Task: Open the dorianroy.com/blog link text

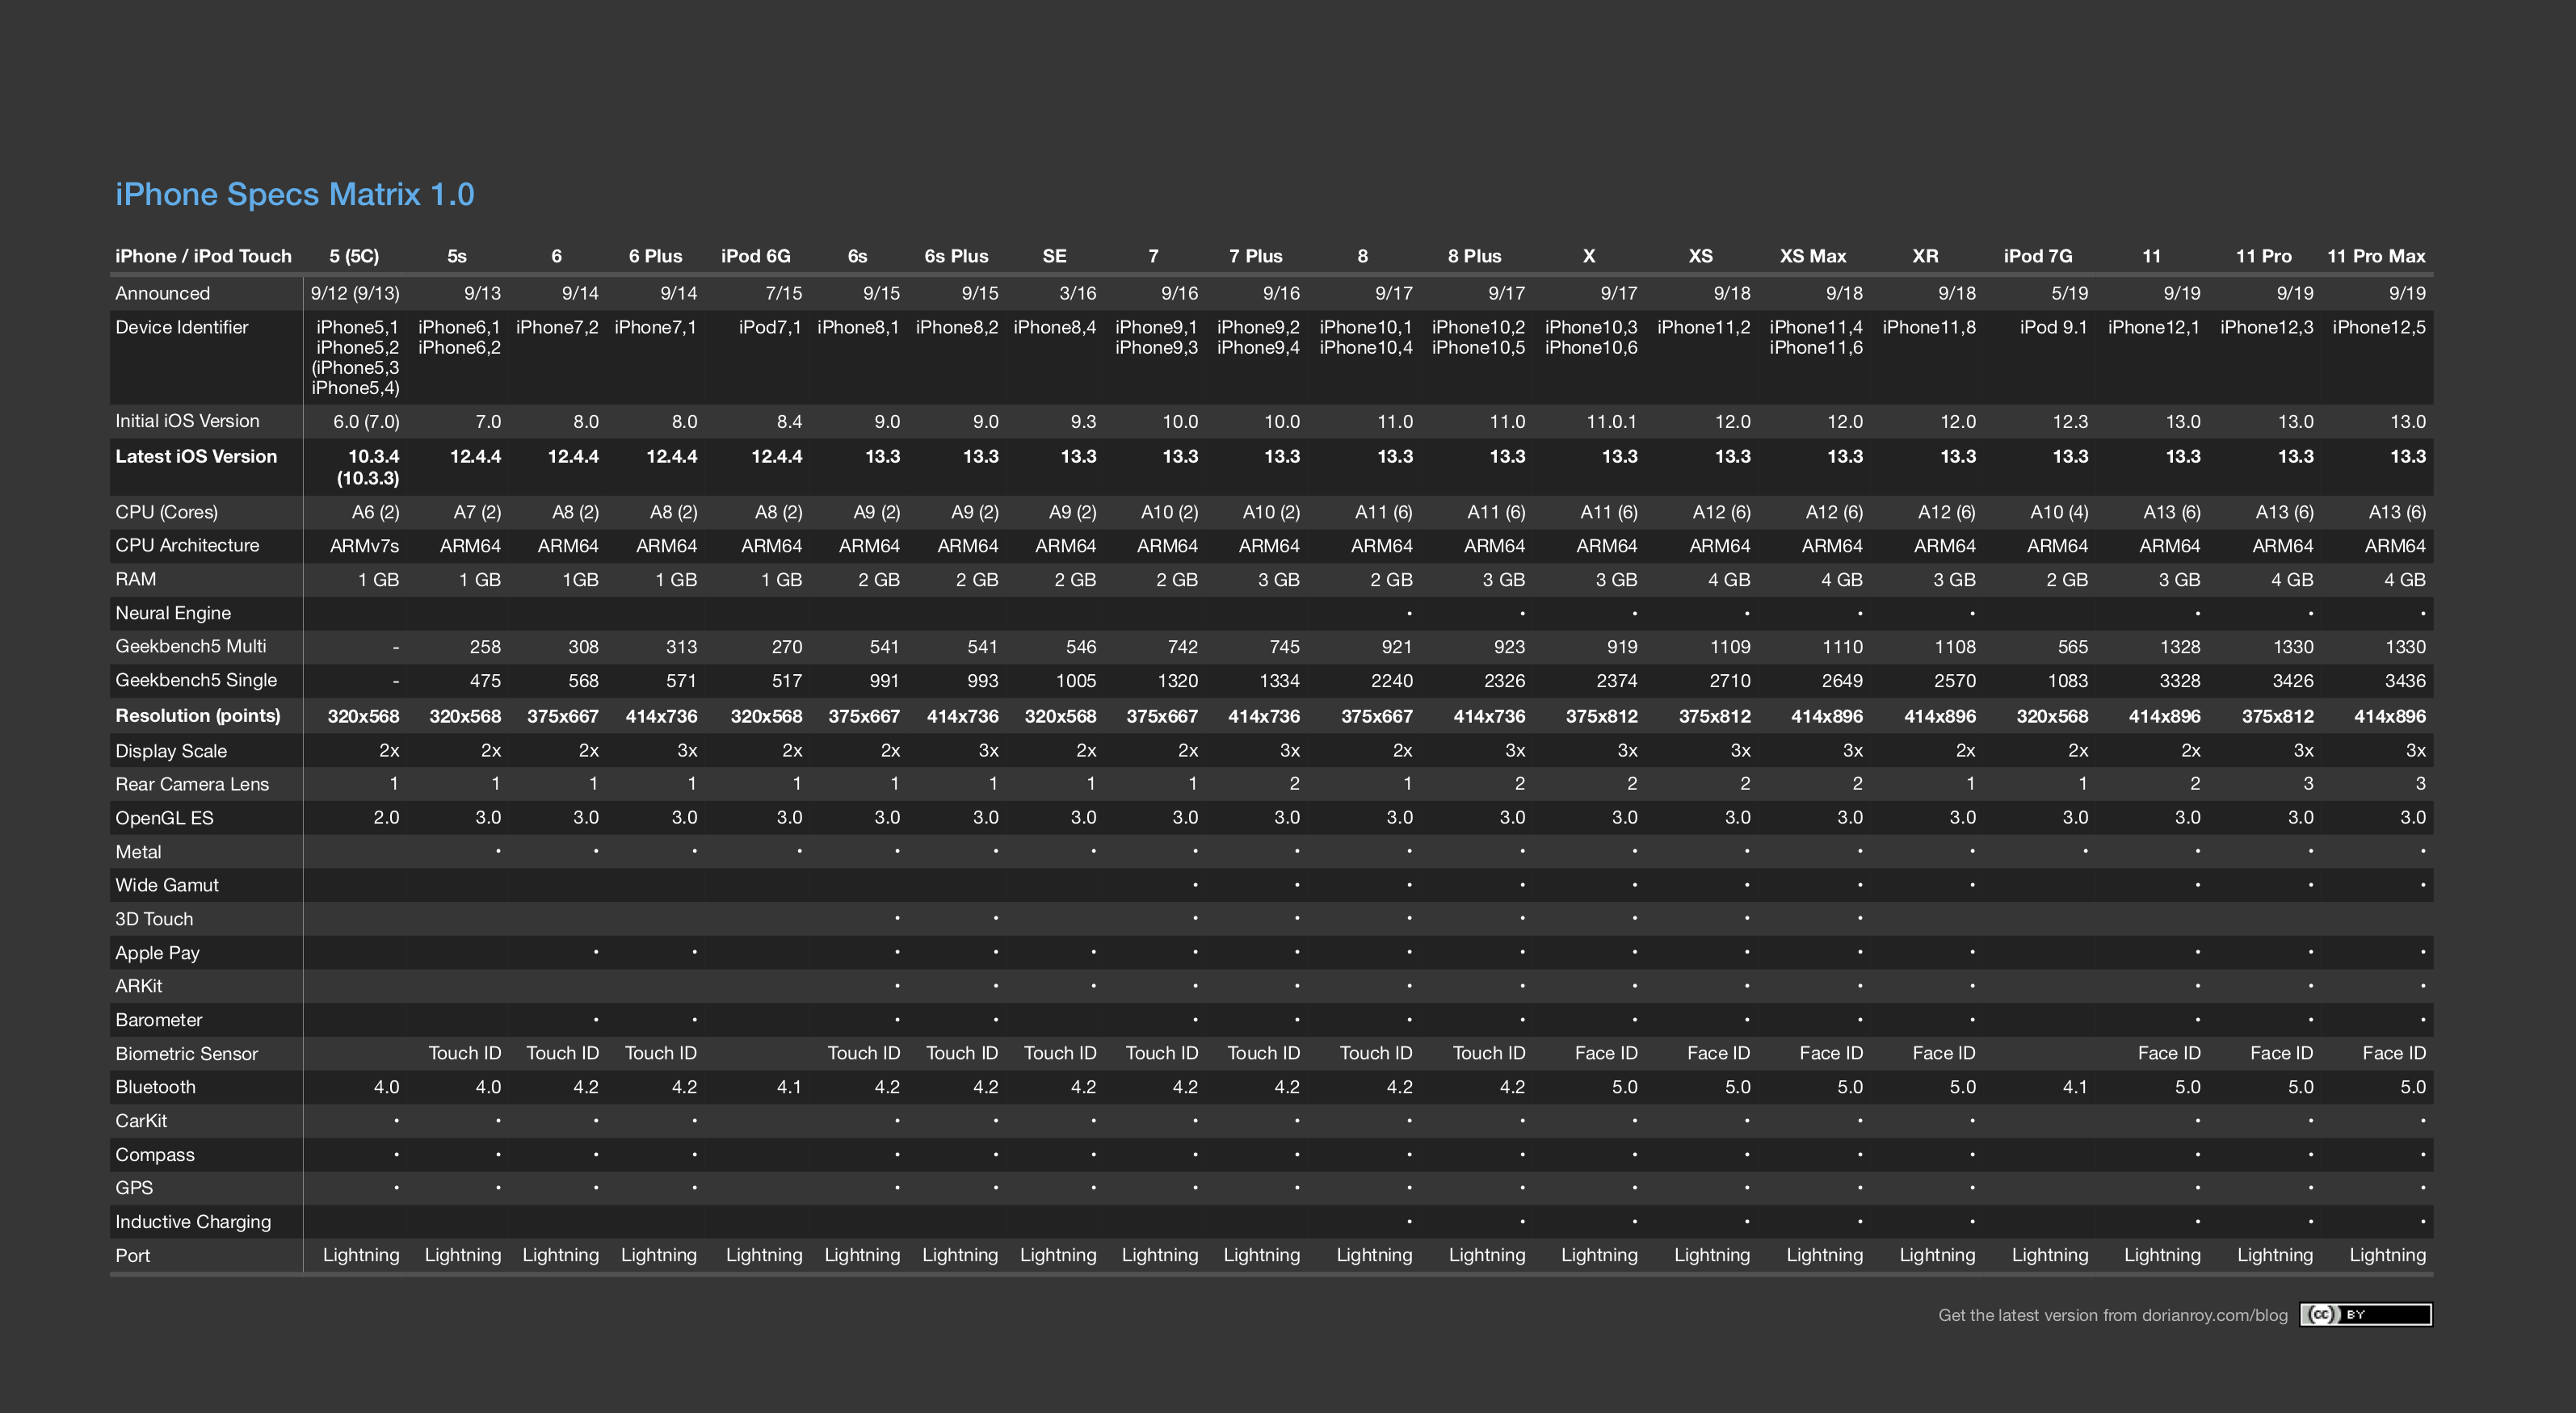Action: 2214,1315
